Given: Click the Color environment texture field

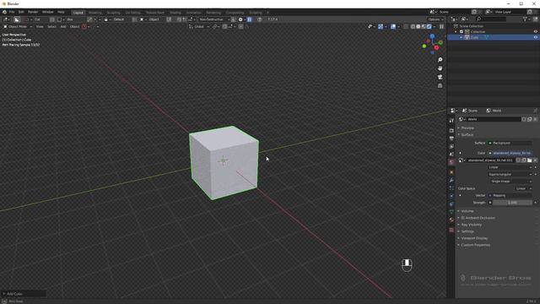Looking at the screenshot, I should pos(510,153).
